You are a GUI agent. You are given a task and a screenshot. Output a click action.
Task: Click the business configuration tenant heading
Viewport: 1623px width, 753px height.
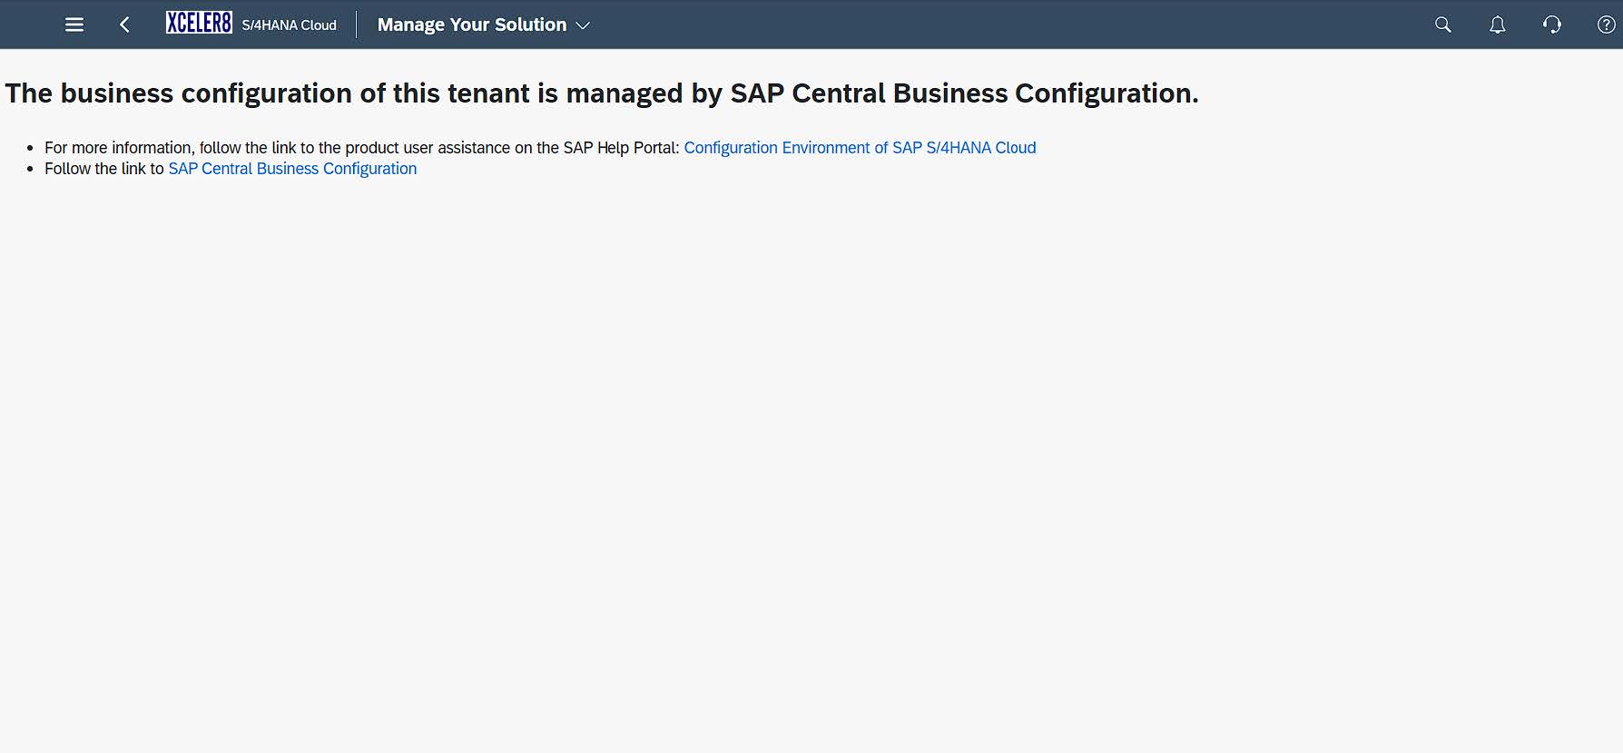602,93
